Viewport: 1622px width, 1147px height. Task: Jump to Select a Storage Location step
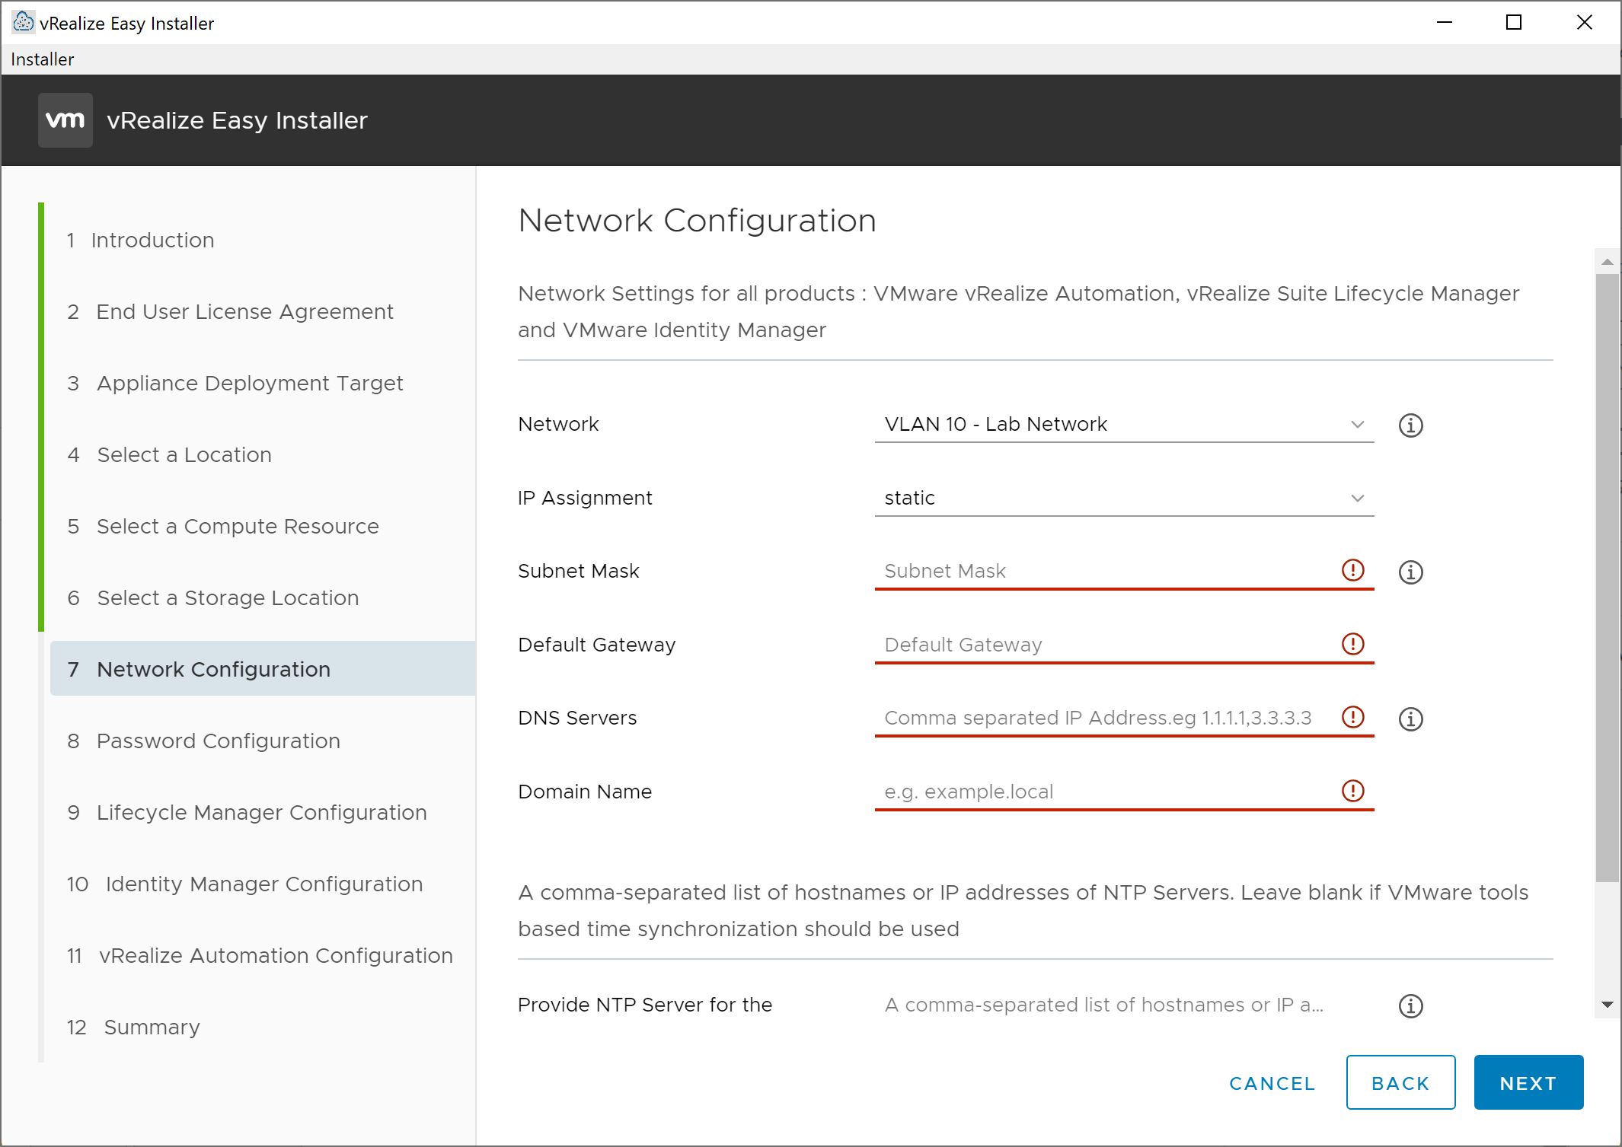[x=227, y=597]
